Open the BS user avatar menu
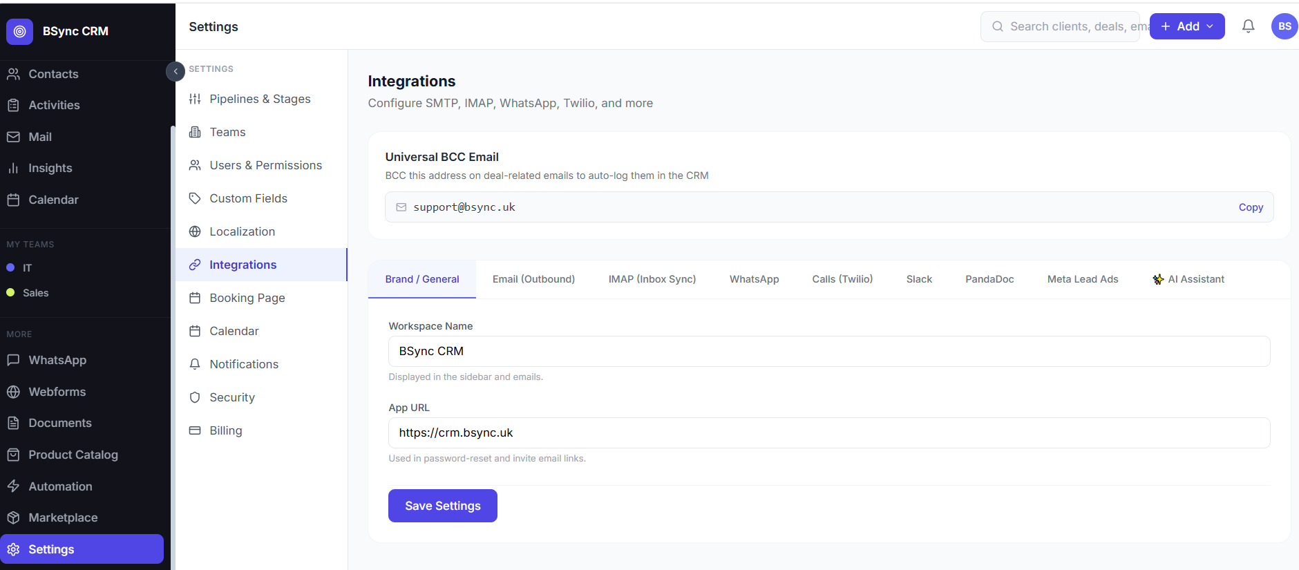Screen dimensions: 1299x570 pyautogui.click(x=1284, y=26)
